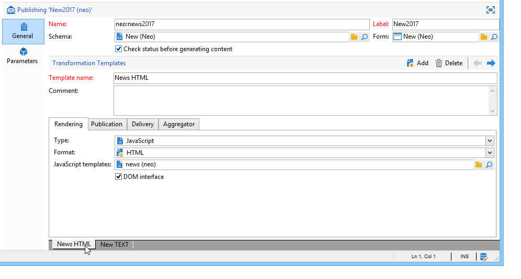Click the Publishing envelope icon in title

10,10
